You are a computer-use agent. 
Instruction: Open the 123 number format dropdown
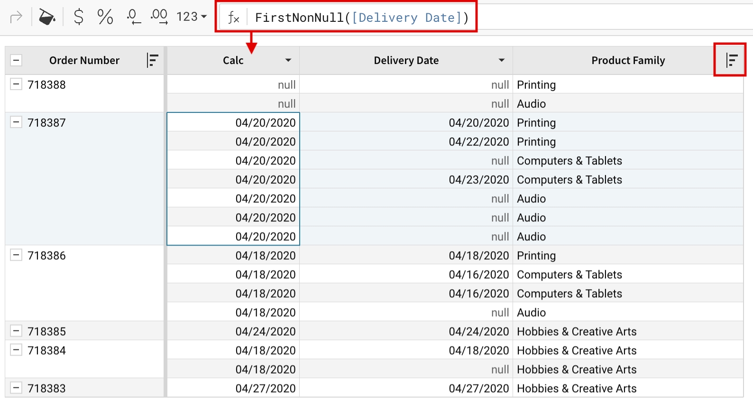192,17
